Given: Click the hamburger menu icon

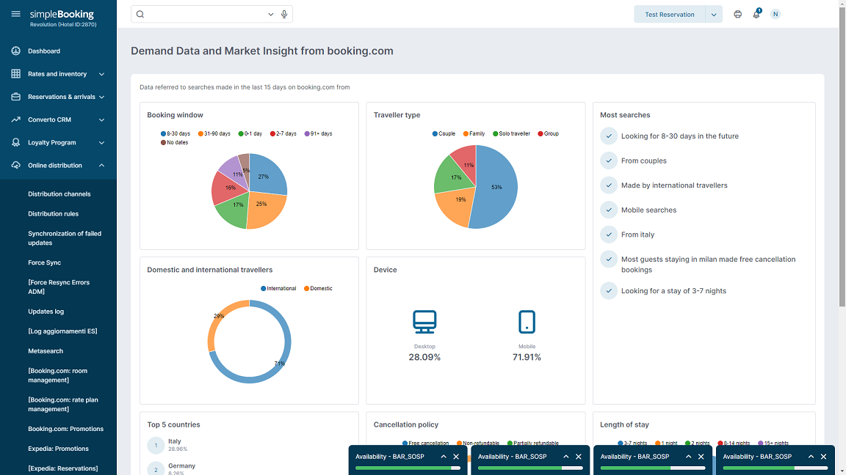Looking at the screenshot, I should coord(15,14).
